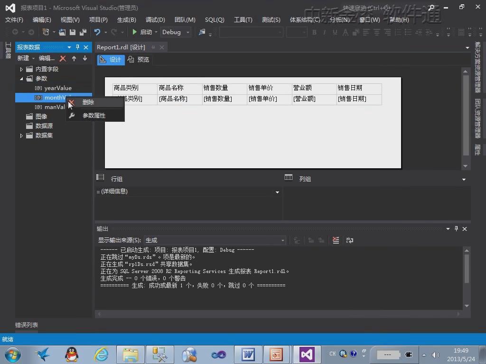This screenshot has width=486, height=364.
Task: Click the Undo arrow icon
Action: pyautogui.click(x=97, y=32)
